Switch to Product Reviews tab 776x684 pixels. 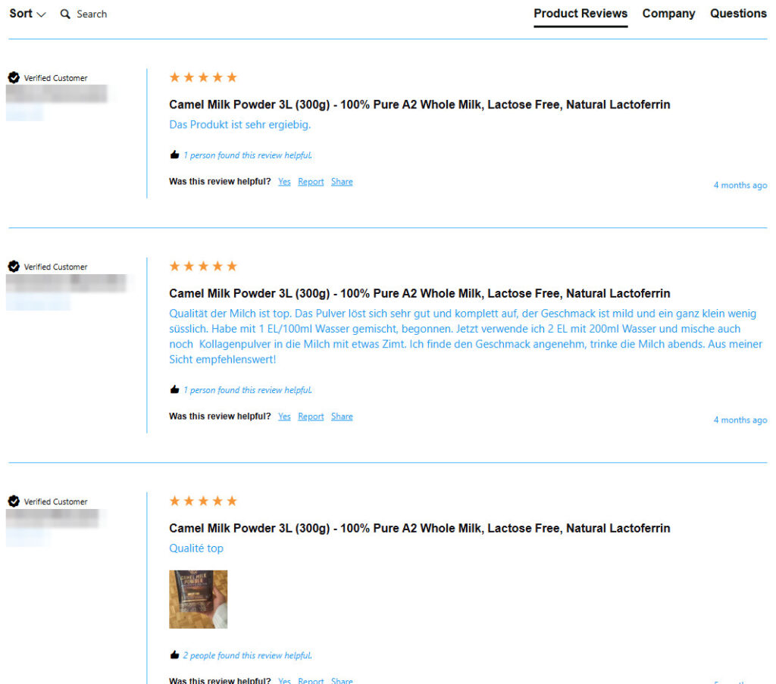coord(580,14)
